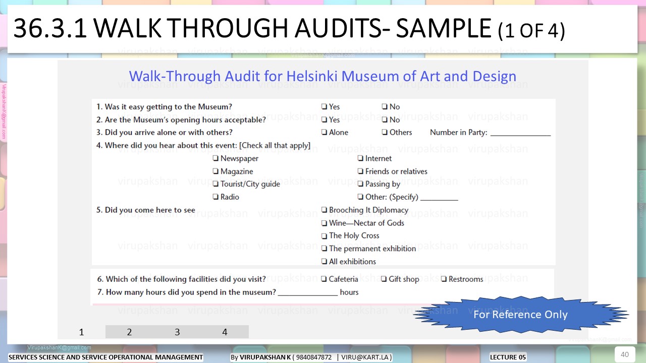Click question 5 Did you come here to see
646x363 pixels.
click(146, 210)
